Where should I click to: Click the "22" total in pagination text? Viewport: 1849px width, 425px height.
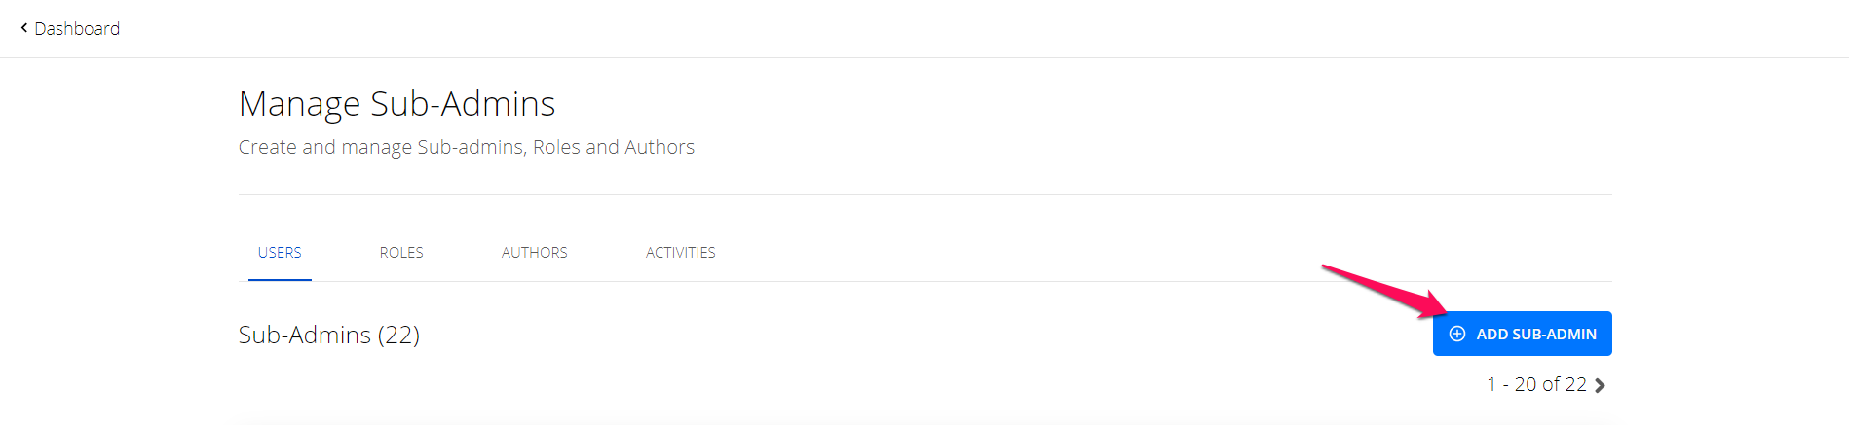pyautogui.click(x=1576, y=385)
